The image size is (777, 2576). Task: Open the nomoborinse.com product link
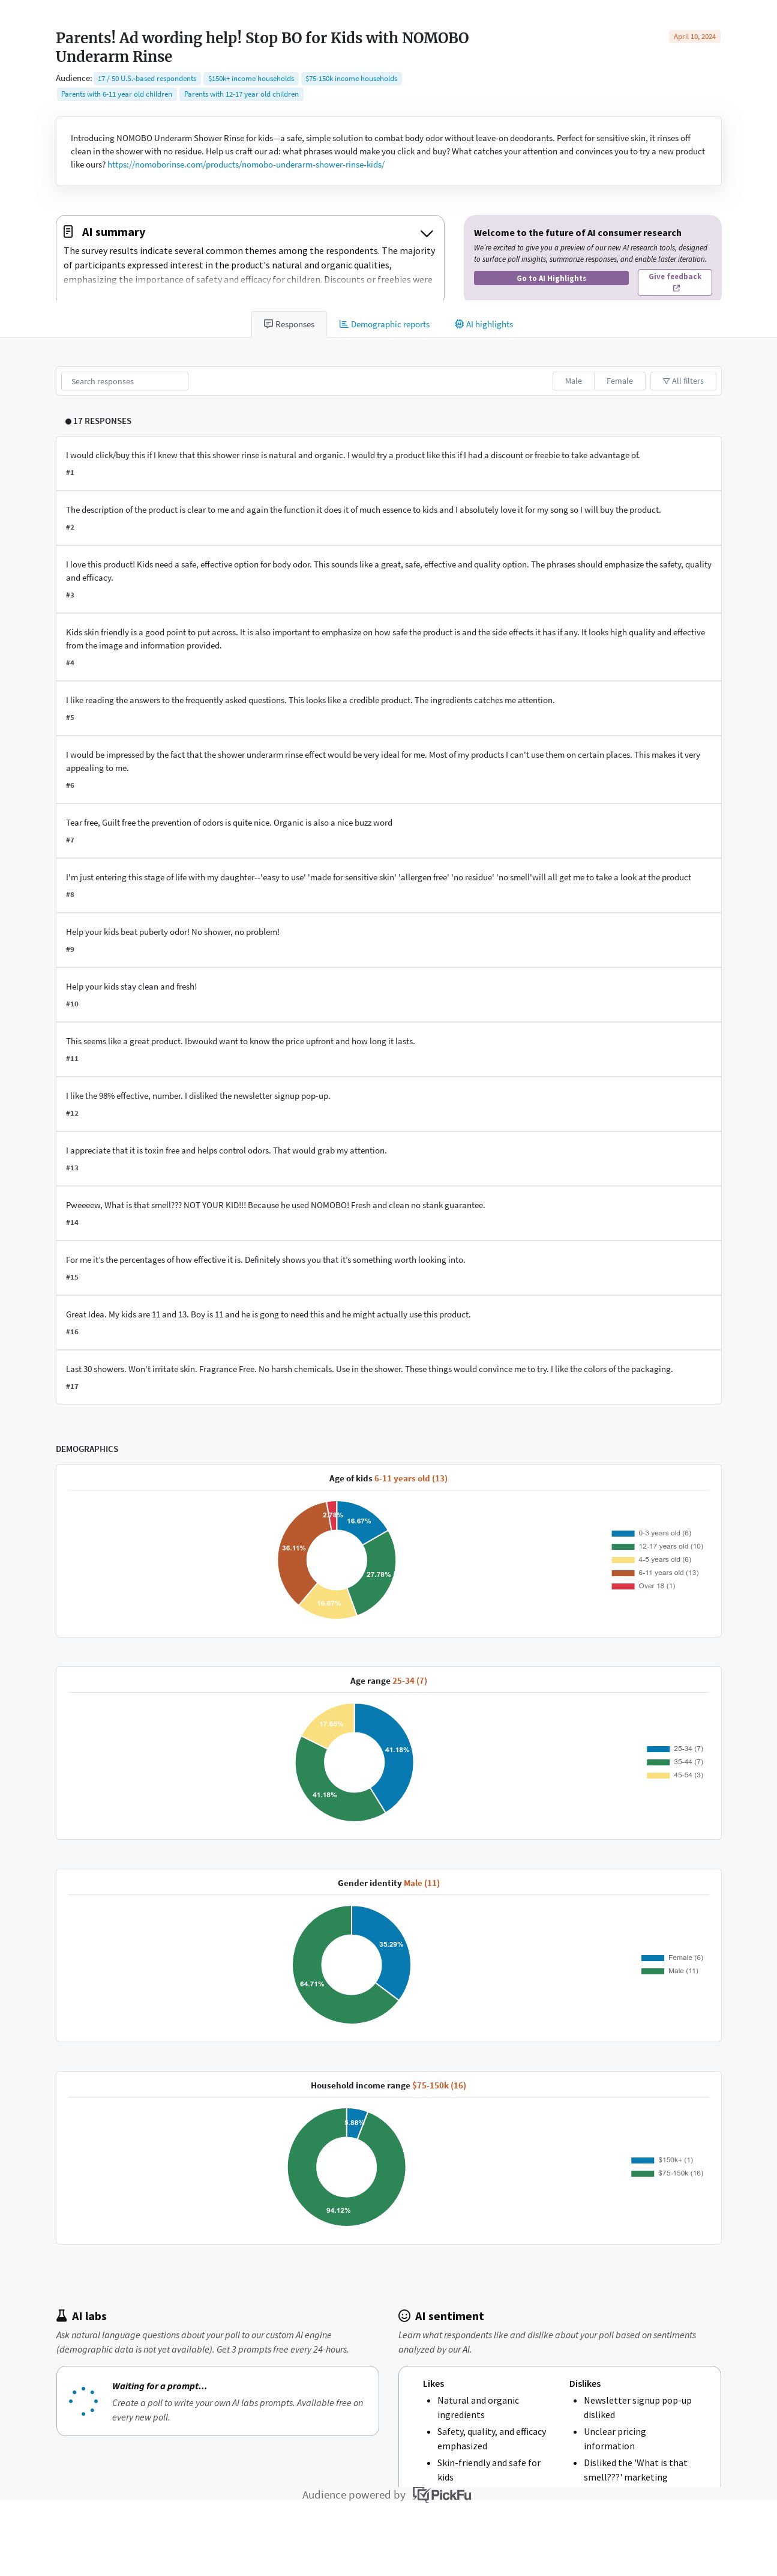245,165
